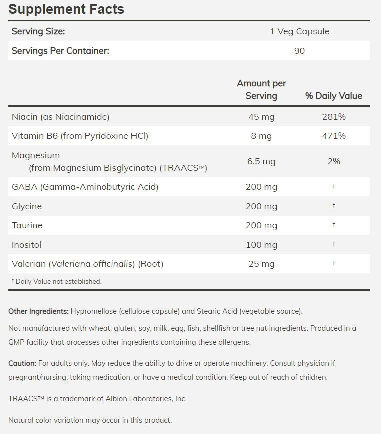The image size is (381, 434).
Task: Click the Magnesium Bisglycinate (TRAACS) text
Action: (118, 168)
